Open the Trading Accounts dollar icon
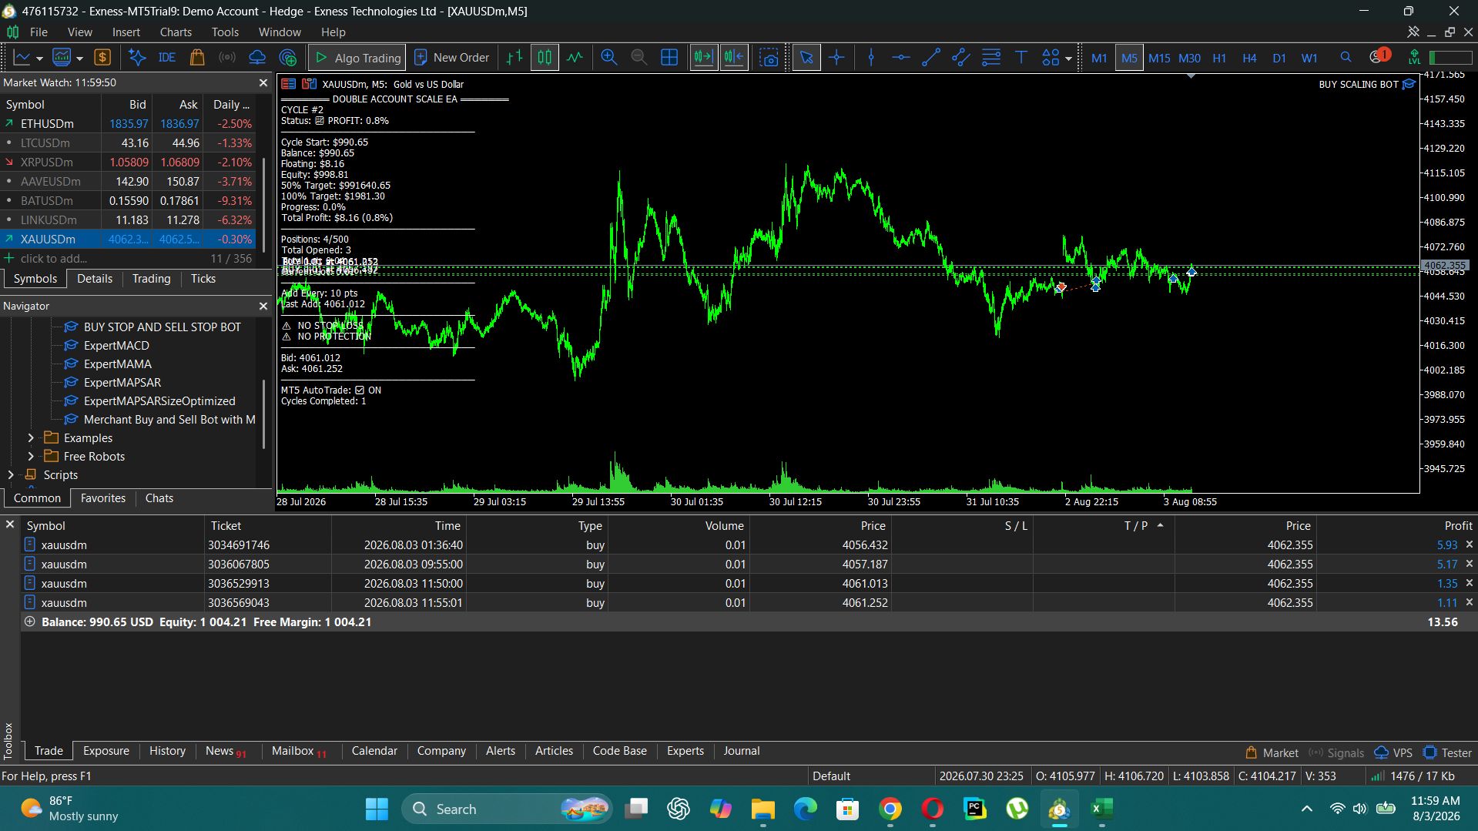Viewport: 1478px width, 831px height. click(x=102, y=58)
